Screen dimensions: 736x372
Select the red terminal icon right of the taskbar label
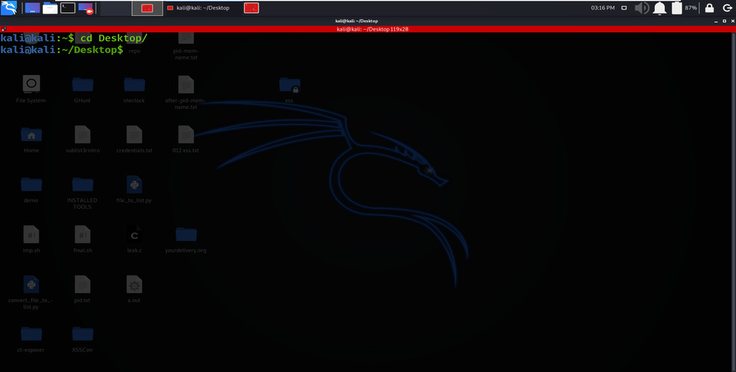(251, 8)
